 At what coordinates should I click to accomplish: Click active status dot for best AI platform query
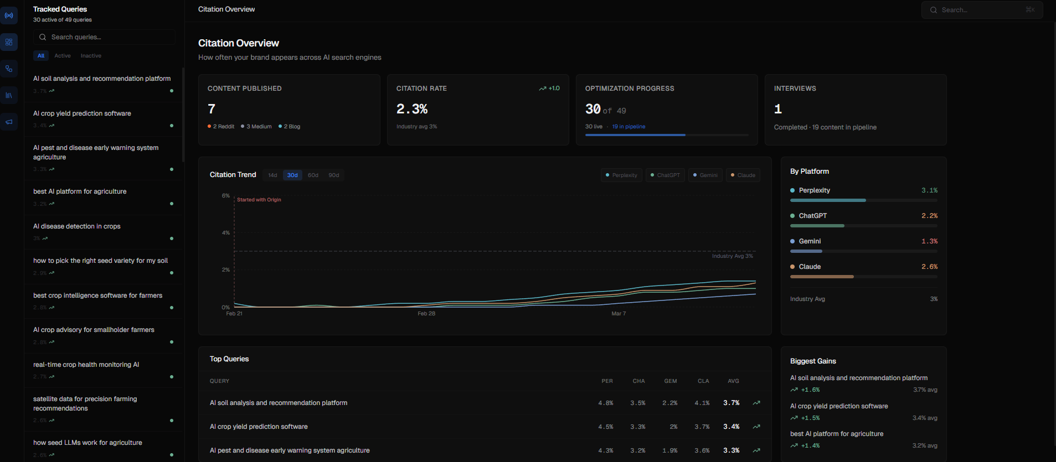[x=172, y=204]
